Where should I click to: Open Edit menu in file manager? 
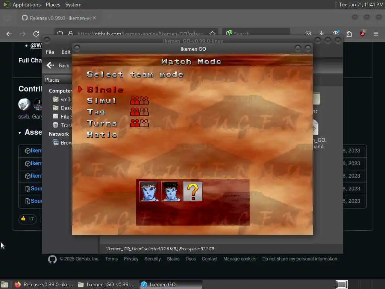tap(66, 52)
